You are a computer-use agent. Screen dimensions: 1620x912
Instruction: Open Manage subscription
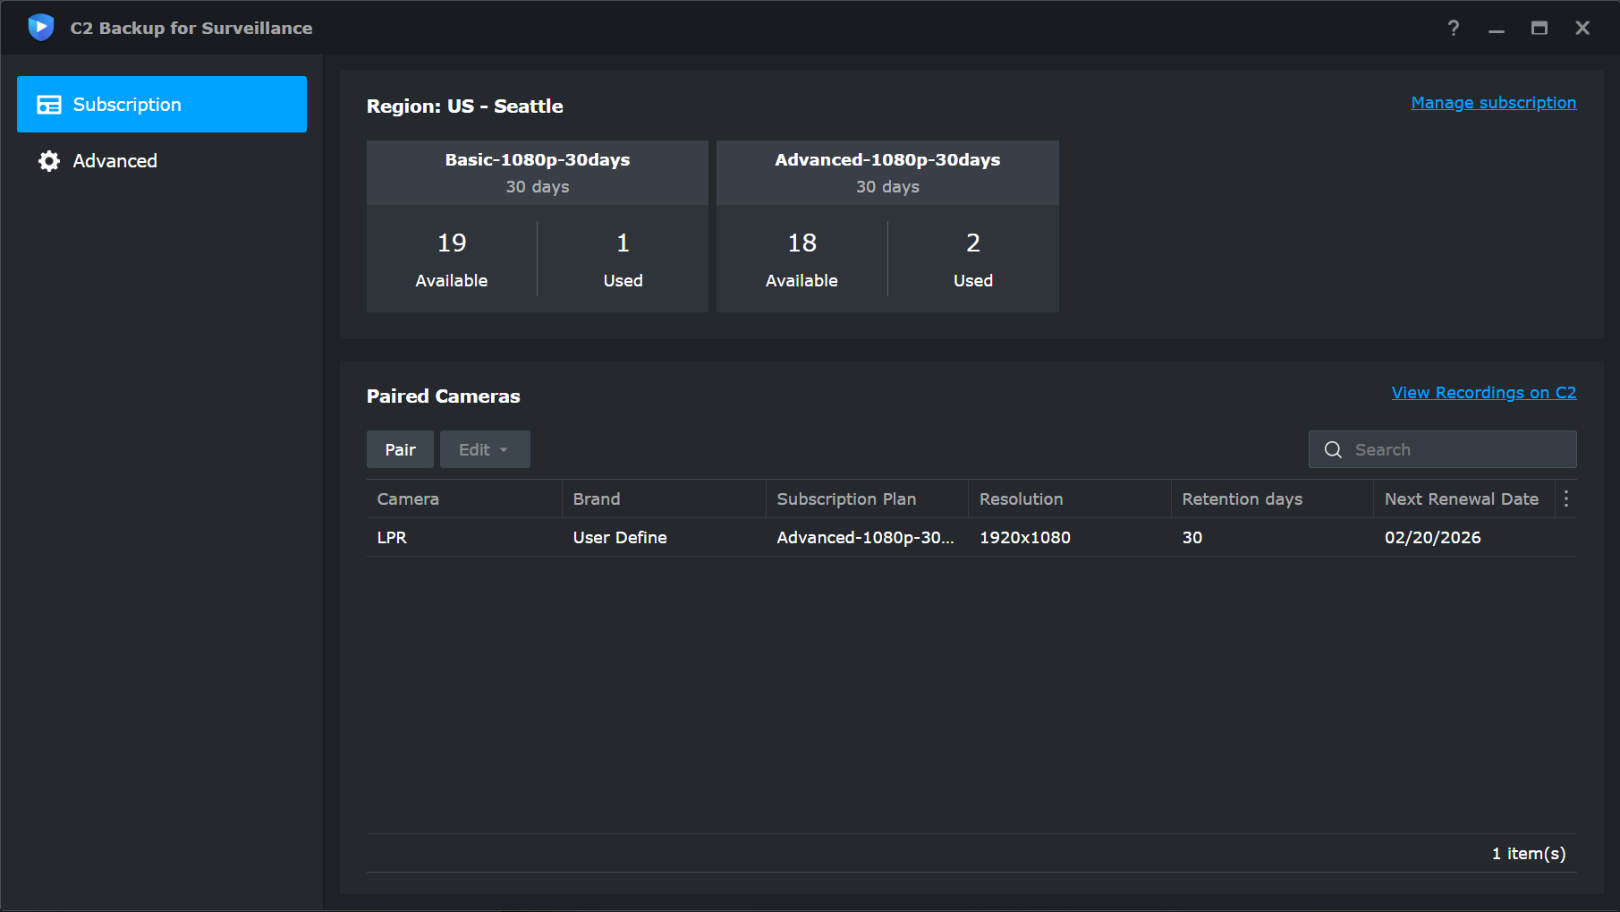pyautogui.click(x=1493, y=102)
